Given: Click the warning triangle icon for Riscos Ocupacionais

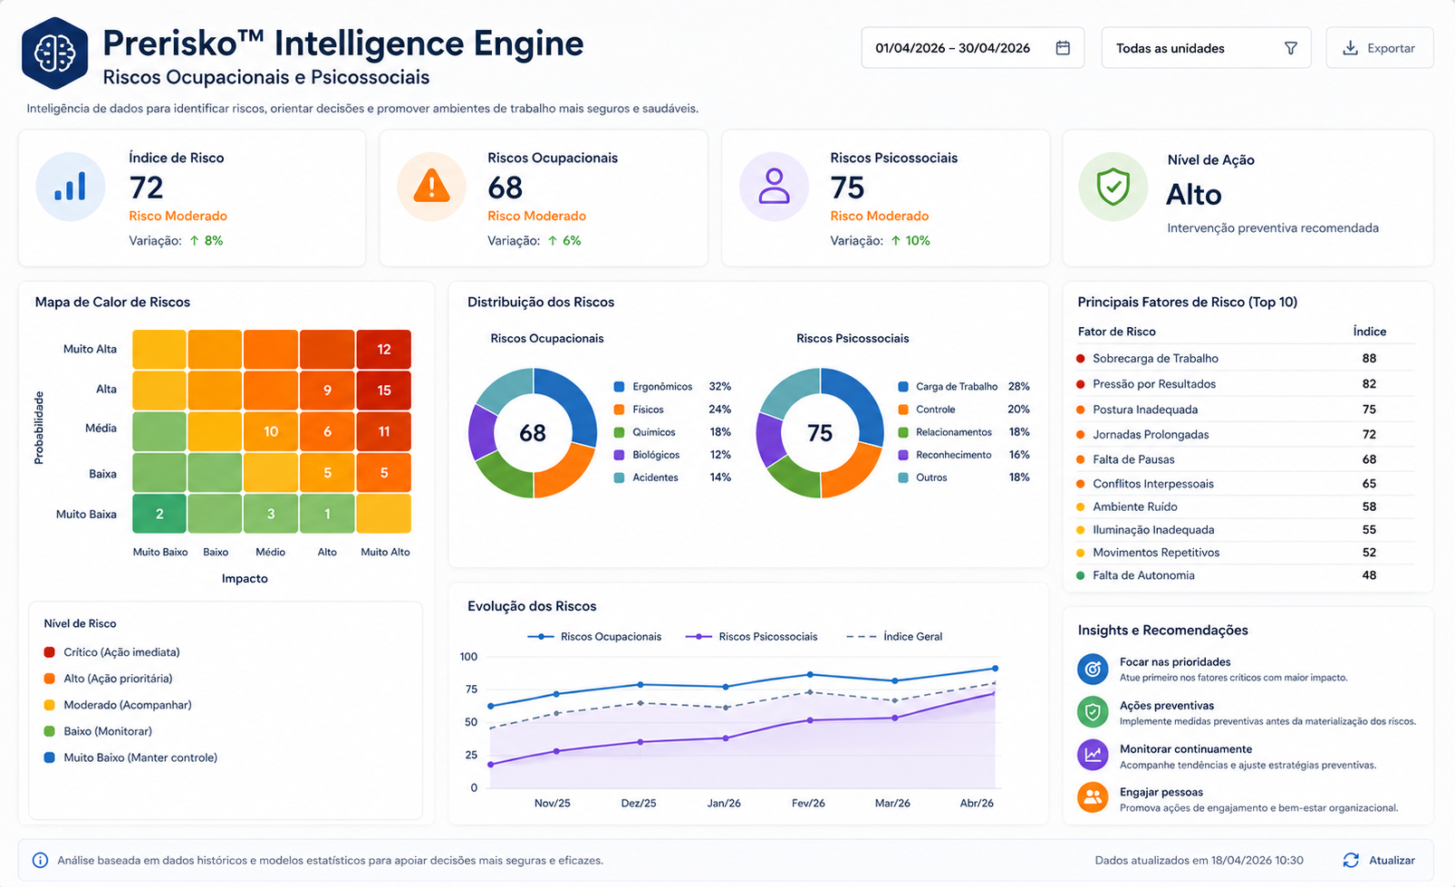Looking at the screenshot, I should click(x=431, y=187).
